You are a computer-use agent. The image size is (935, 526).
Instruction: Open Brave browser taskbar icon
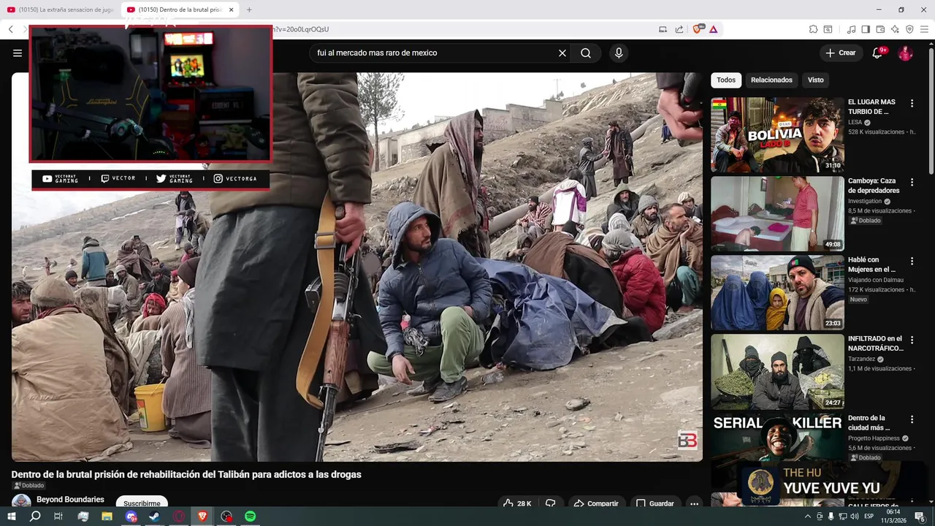tap(202, 516)
